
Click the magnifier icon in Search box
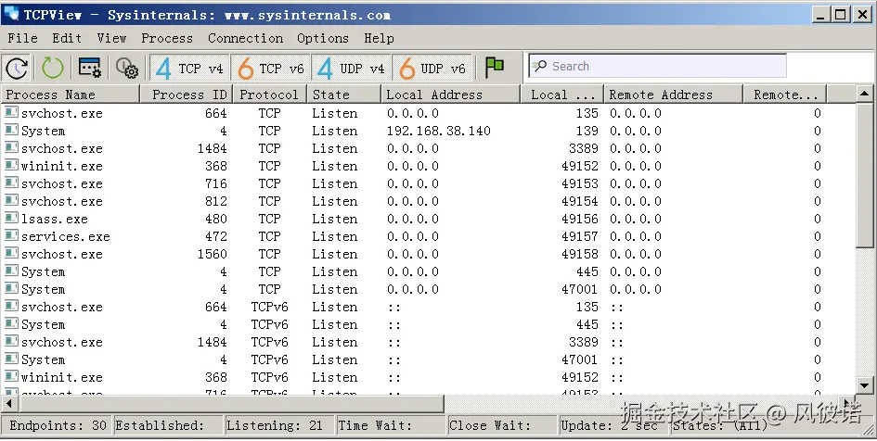click(x=540, y=67)
